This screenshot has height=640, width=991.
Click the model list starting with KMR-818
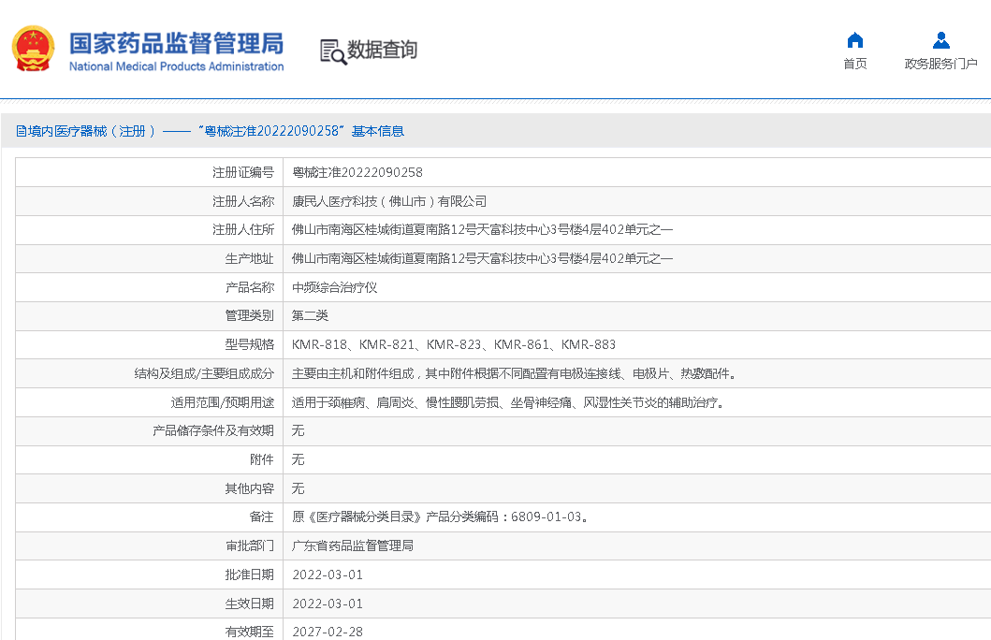point(454,344)
